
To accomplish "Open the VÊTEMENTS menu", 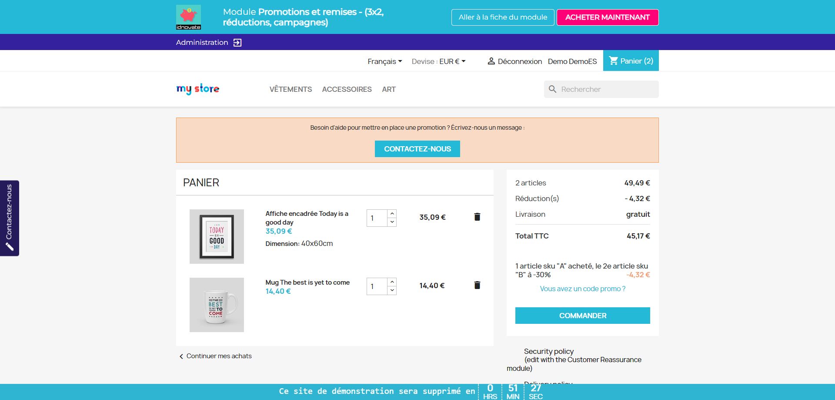I will pyautogui.click(x=291, y=89).
